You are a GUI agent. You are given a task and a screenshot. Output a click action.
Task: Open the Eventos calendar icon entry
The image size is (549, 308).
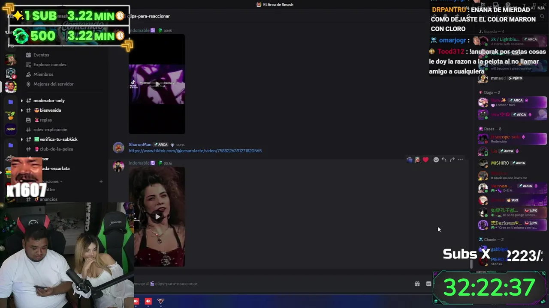[x=41, y=55]
